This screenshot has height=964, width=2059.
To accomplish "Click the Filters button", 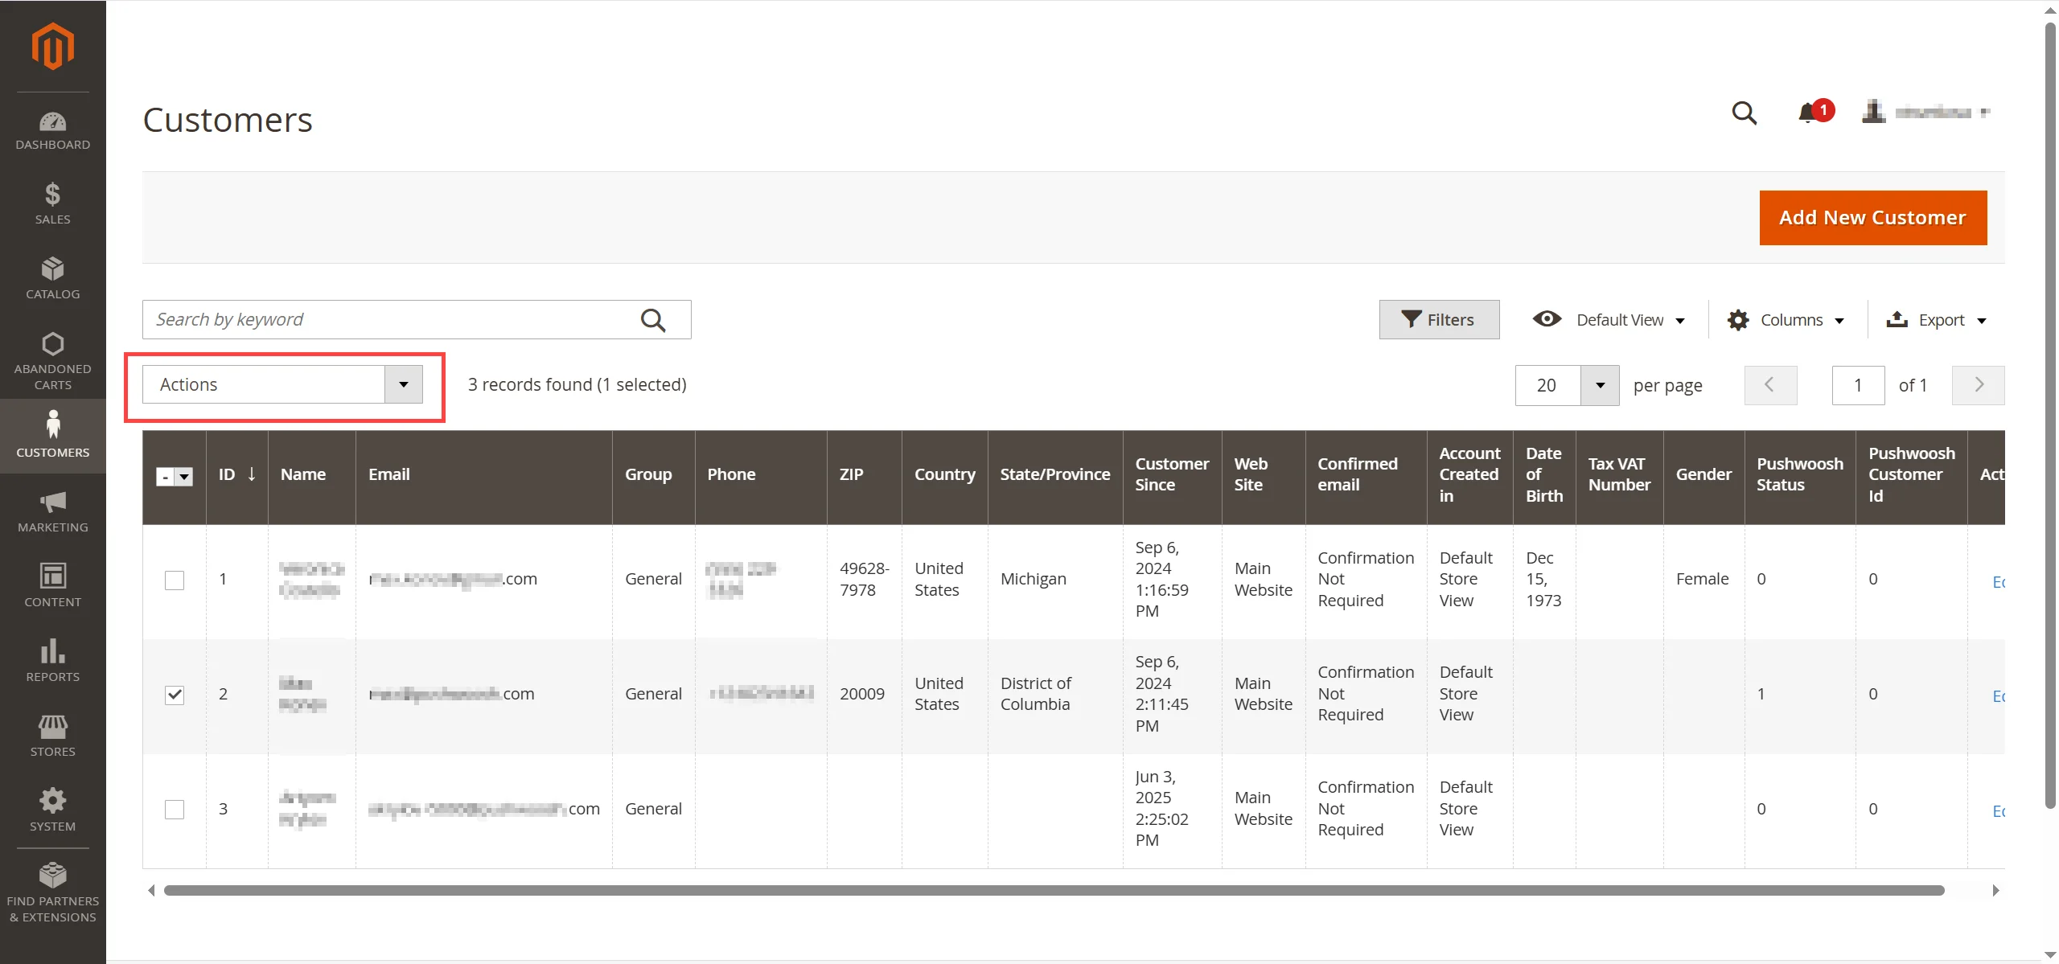I will [1439, 320].
